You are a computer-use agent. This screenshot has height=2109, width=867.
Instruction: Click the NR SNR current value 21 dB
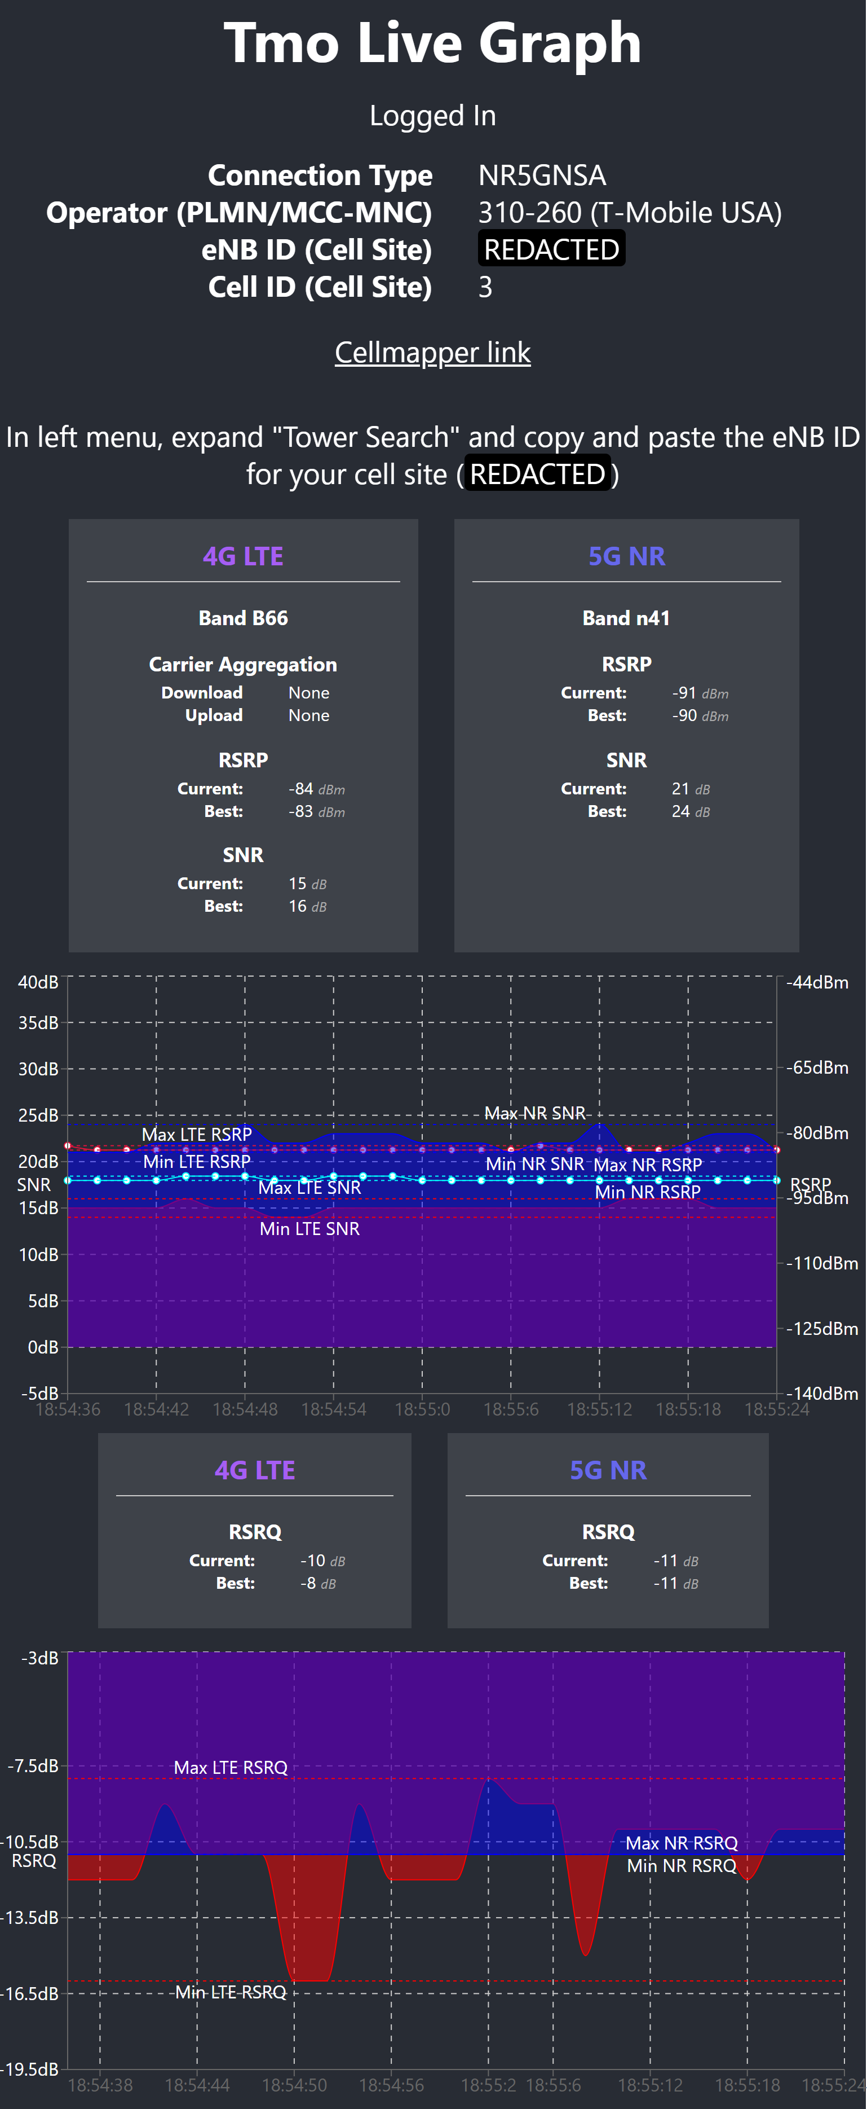click(691, 788)
